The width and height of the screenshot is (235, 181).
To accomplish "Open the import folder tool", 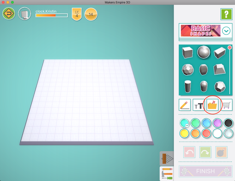I will coord(212,105).
